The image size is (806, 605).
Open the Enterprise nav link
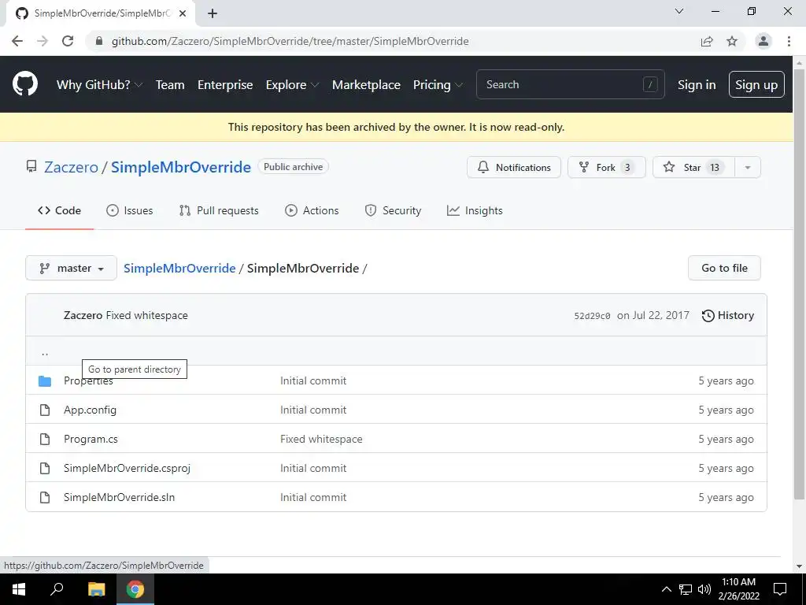pos(225,85)
